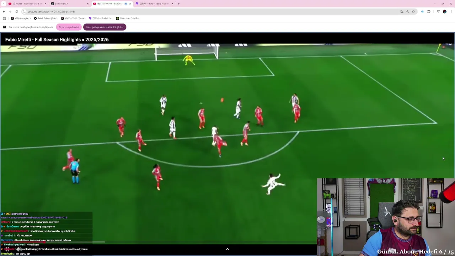Close the Murda - Hay Allah tab

point(45,4)
